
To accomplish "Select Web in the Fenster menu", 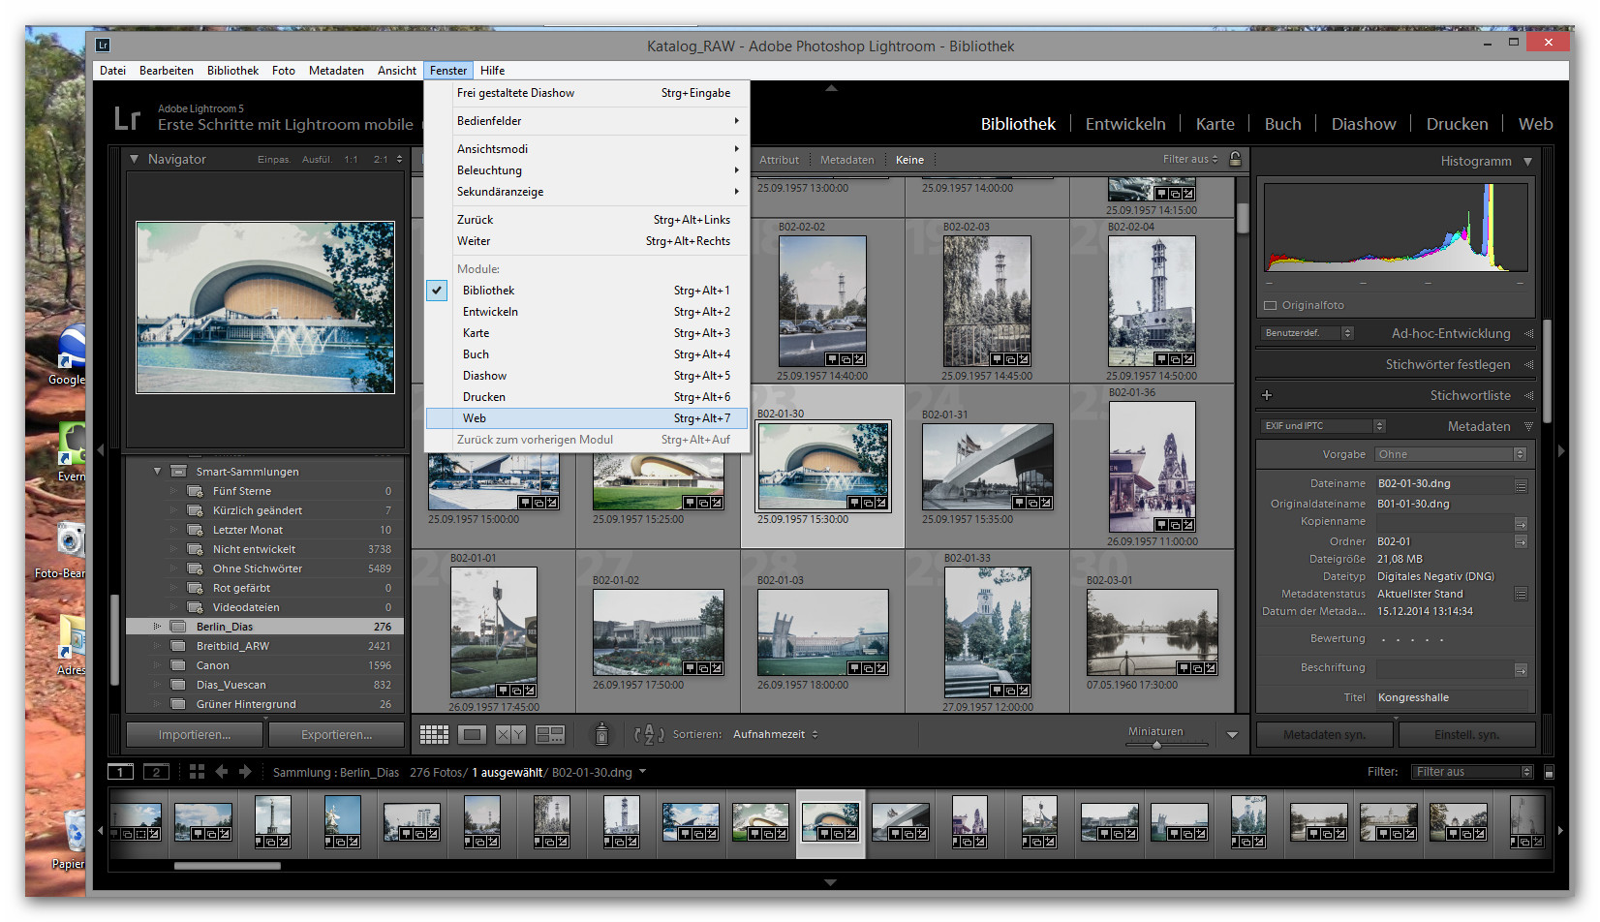I will [587, 418].
